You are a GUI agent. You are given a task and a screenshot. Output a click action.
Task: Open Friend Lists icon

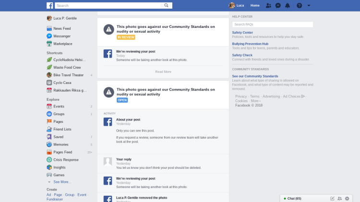click(49, 129)
